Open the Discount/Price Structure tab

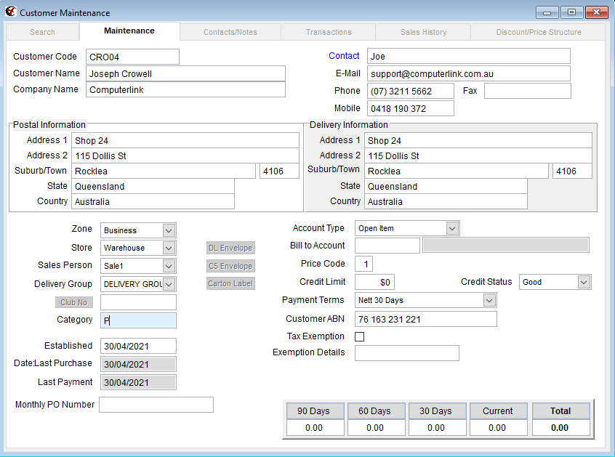pyautogui.click(x=539, y=32)
